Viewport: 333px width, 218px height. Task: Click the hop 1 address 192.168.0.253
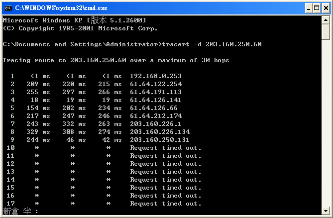click(x=156, y=76)
